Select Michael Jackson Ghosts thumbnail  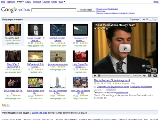58,30
